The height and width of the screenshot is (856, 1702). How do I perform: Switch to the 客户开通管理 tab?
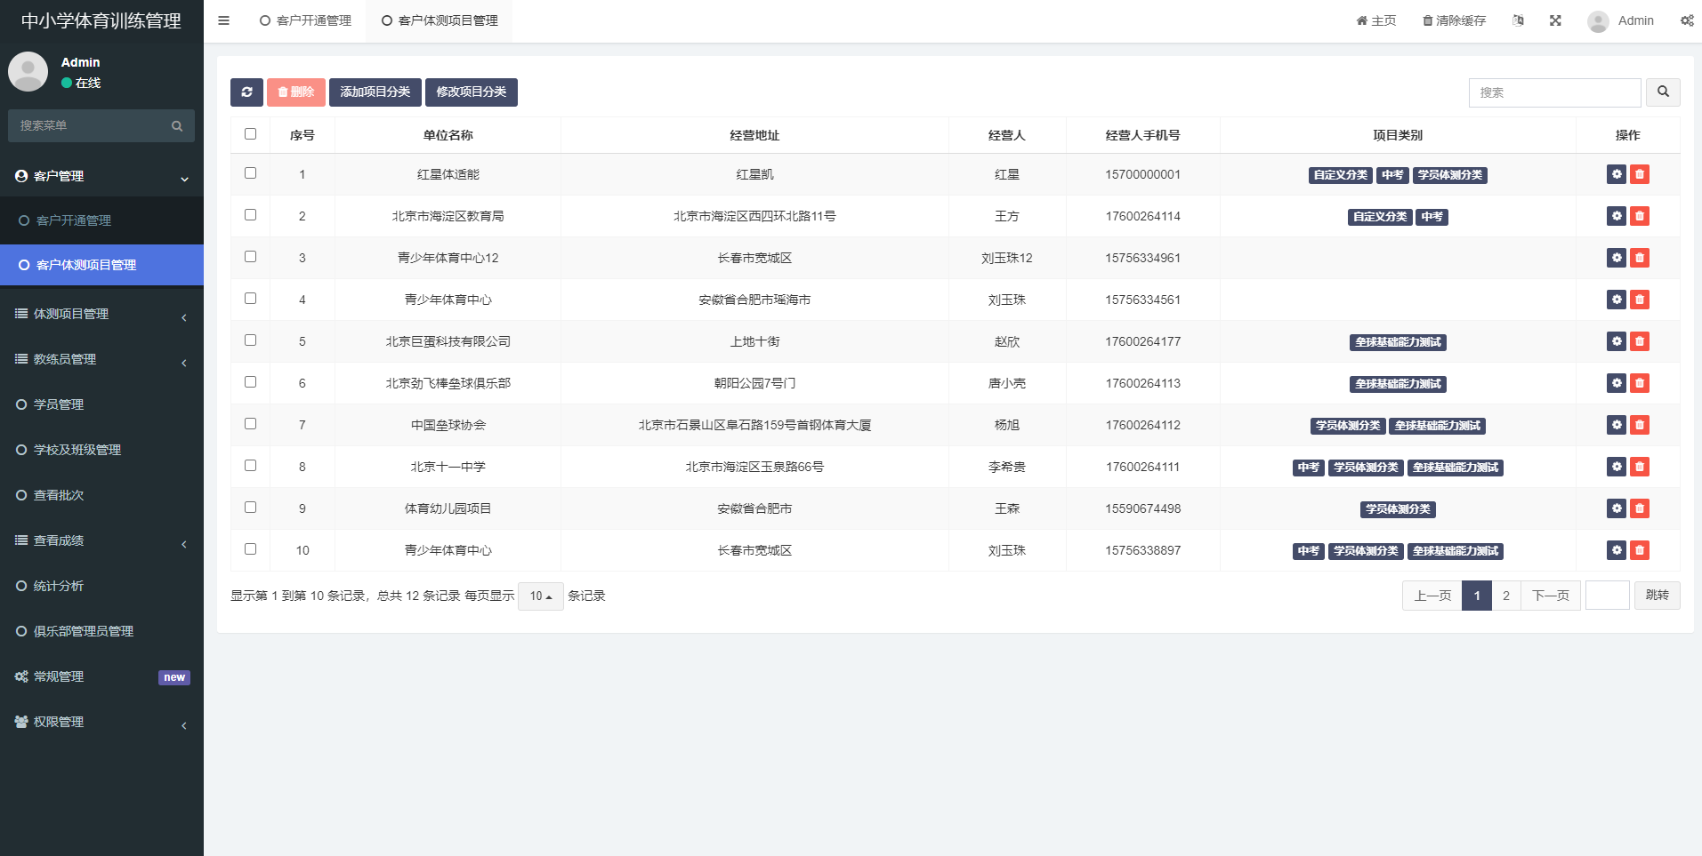[x=305, y=20]
